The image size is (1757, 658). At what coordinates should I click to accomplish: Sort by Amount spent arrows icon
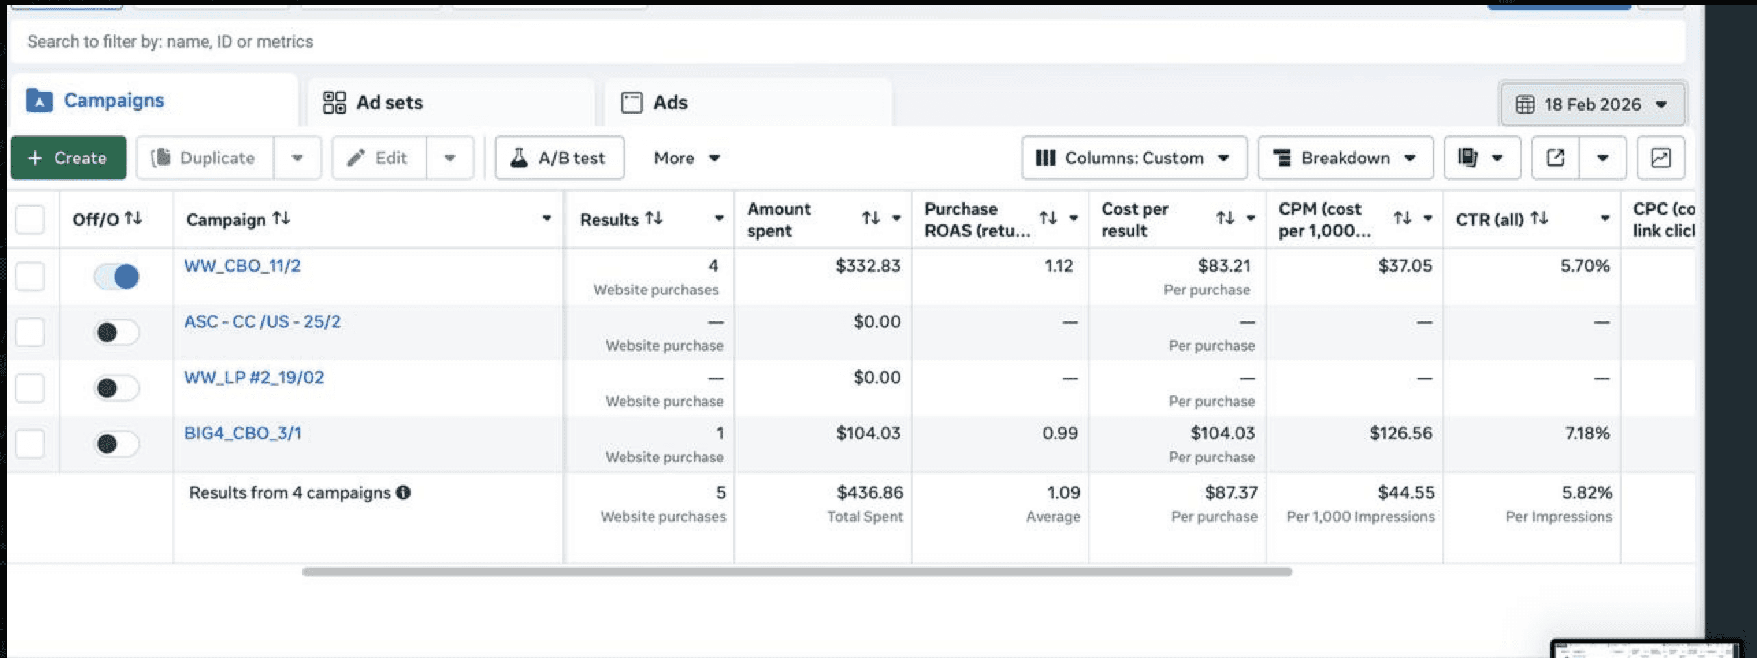[870, 218]
